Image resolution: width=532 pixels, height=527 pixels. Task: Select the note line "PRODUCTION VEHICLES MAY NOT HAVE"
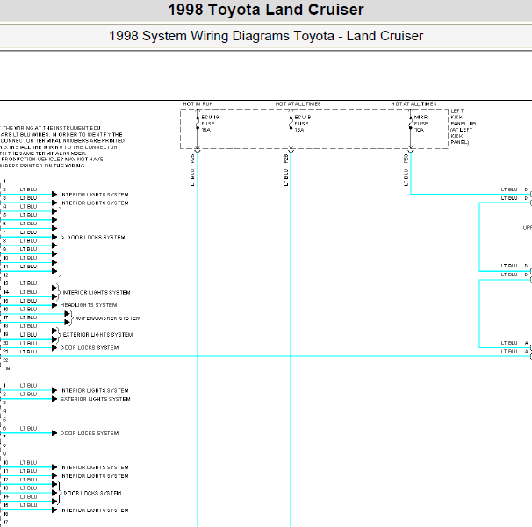click(53, 159)
